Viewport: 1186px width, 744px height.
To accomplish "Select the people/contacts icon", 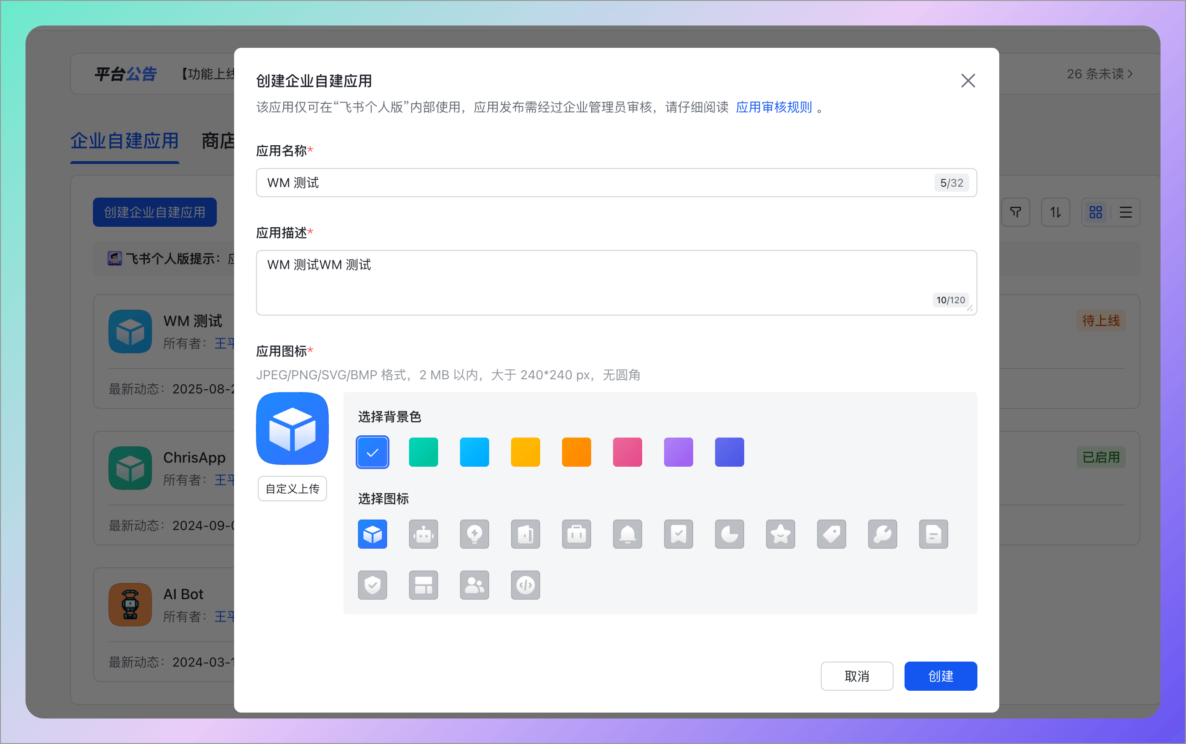I will [x=474, y=585].
